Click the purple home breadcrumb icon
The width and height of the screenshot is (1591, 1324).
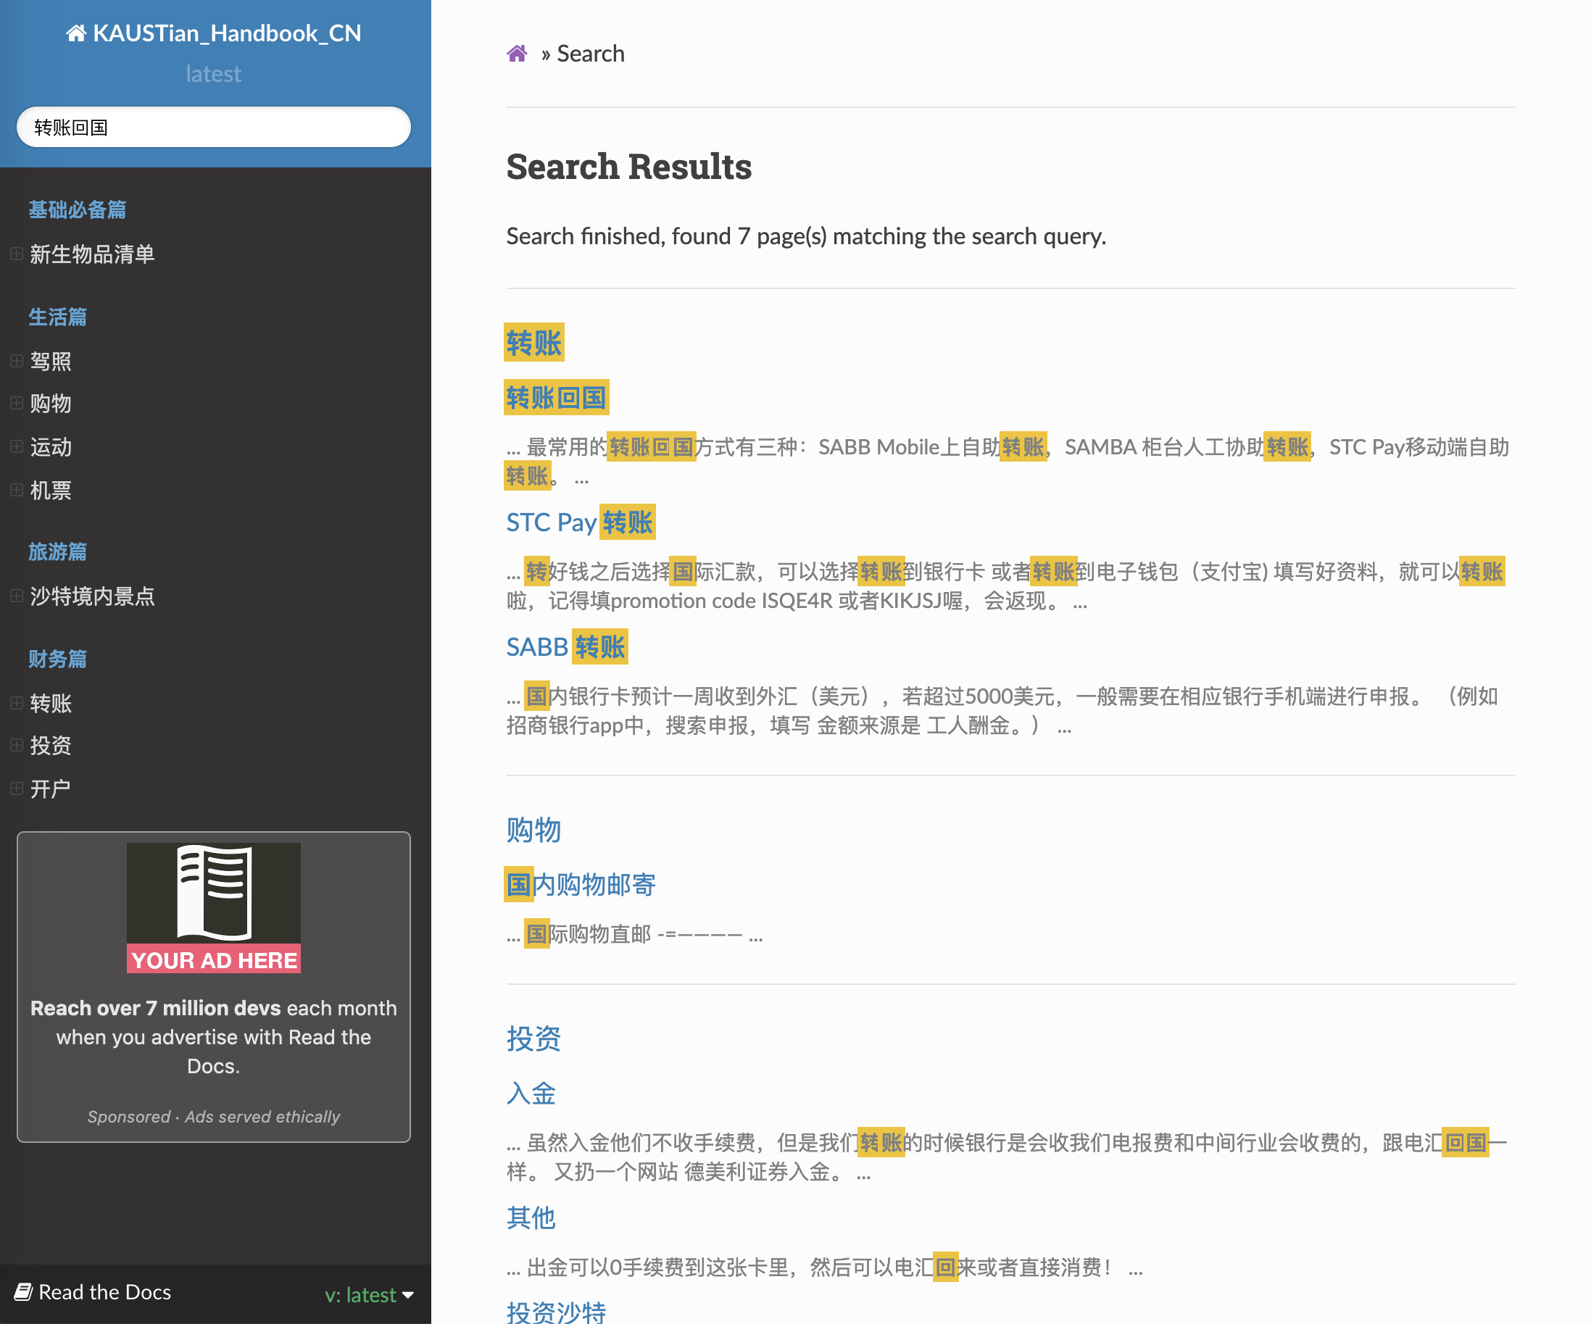517,54
